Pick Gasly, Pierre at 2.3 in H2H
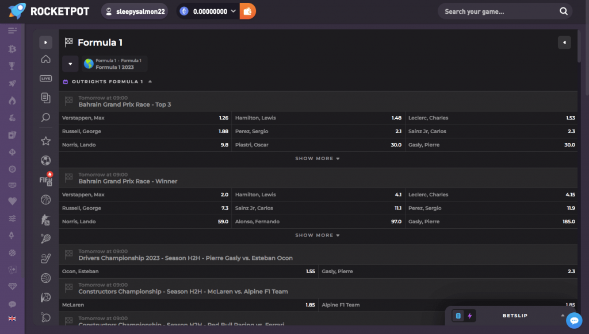This screenshot has width=589, height=334. (x=448, y=271)
